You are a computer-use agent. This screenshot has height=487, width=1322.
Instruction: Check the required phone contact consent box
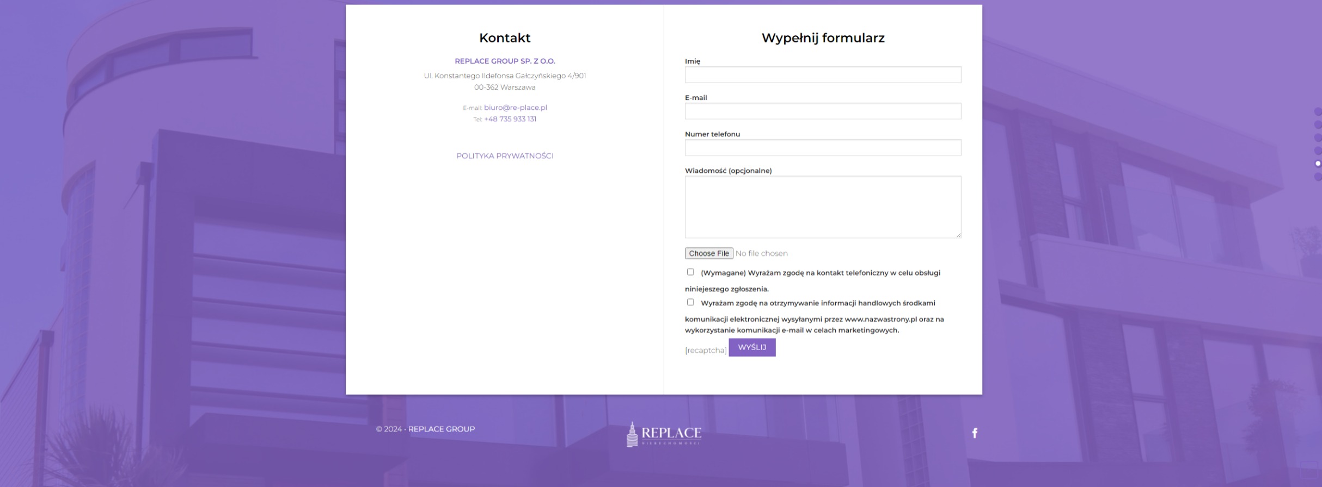690,272
